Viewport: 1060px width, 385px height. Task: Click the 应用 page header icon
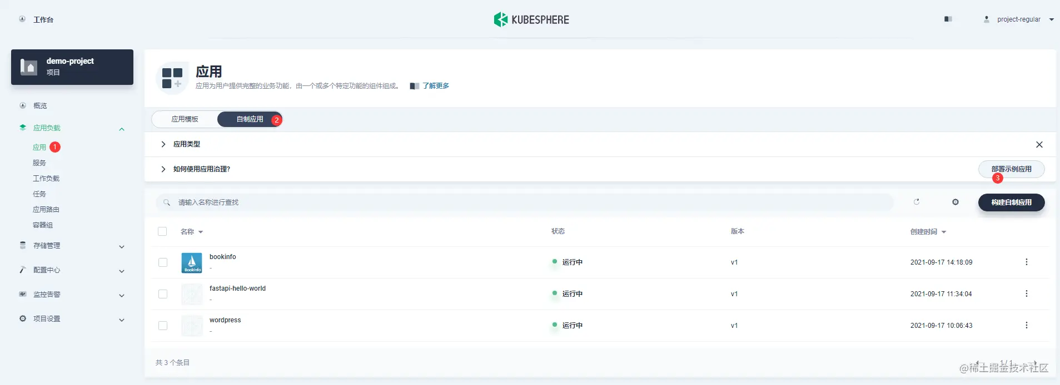point(172,78)
